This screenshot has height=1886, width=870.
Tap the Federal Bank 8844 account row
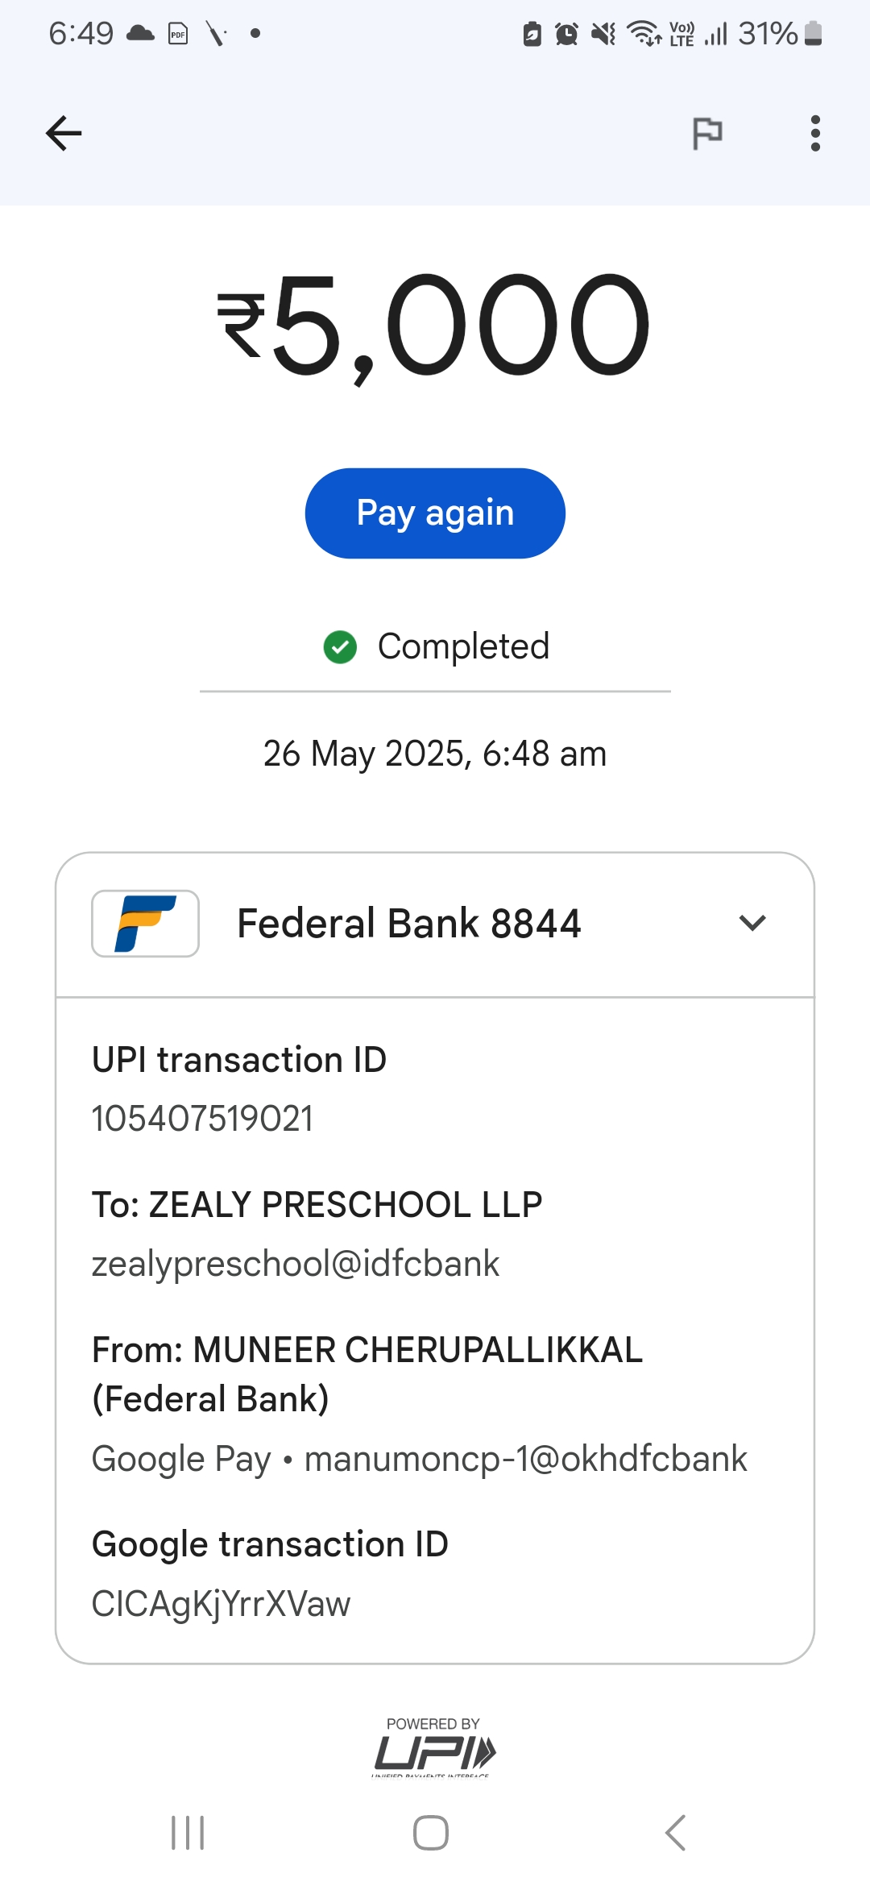[408, 924]
